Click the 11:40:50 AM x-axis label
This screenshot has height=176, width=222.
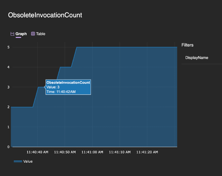click(65, 152)
